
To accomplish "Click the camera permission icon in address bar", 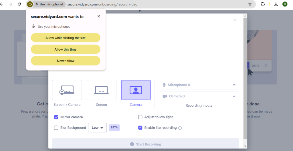I will [30, 4].
